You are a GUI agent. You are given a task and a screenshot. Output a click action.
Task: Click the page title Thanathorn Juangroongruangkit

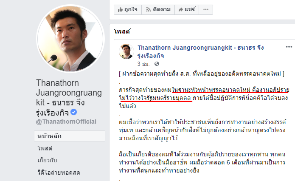[69, 98]
